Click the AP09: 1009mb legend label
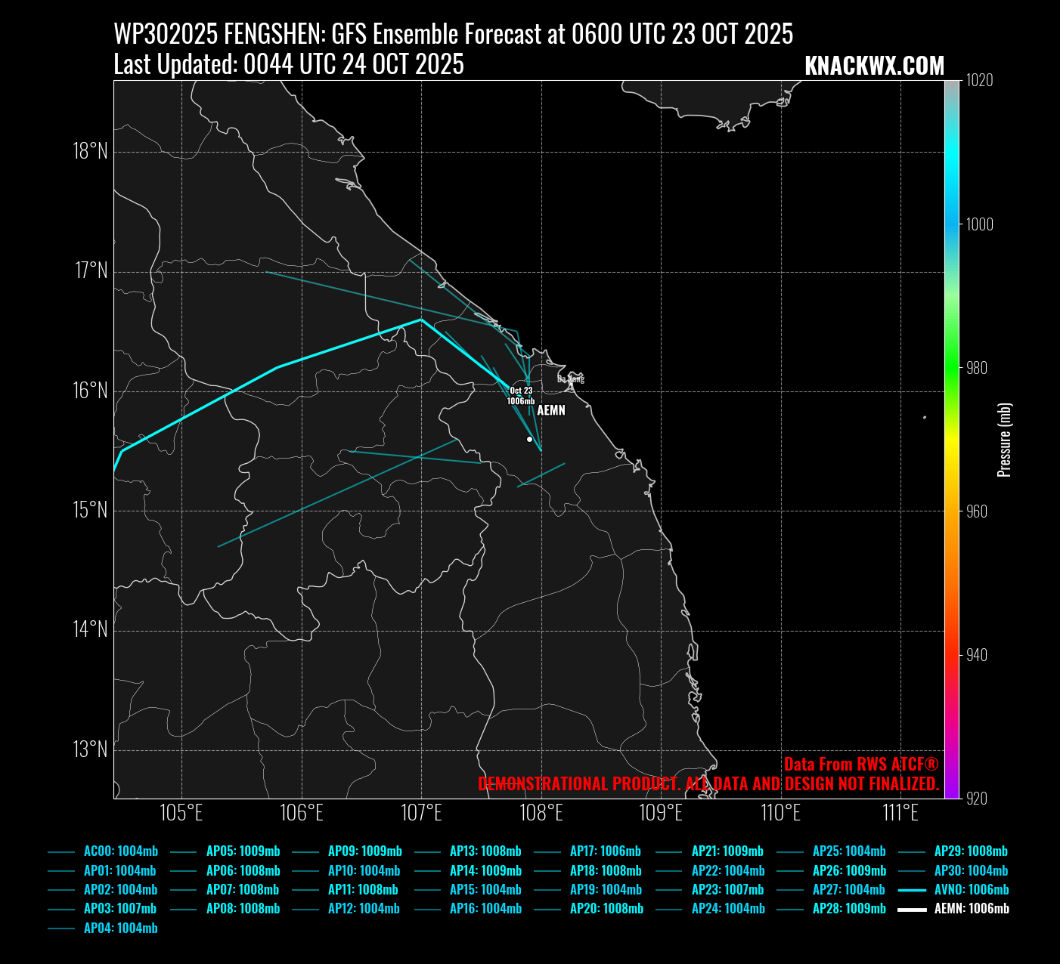1060x964 pixels. click(364, 851)
